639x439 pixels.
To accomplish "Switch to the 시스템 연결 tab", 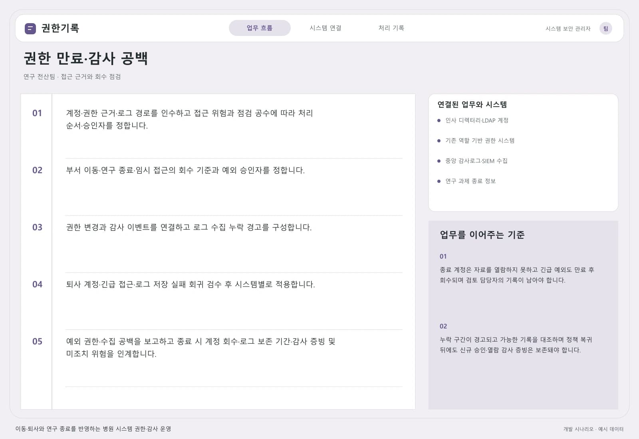I will 325,28.
